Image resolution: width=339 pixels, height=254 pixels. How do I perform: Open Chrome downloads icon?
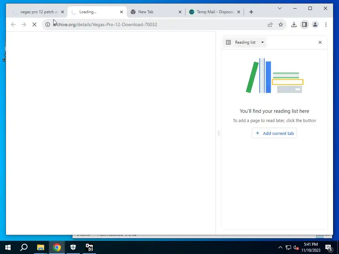(294, 24)
